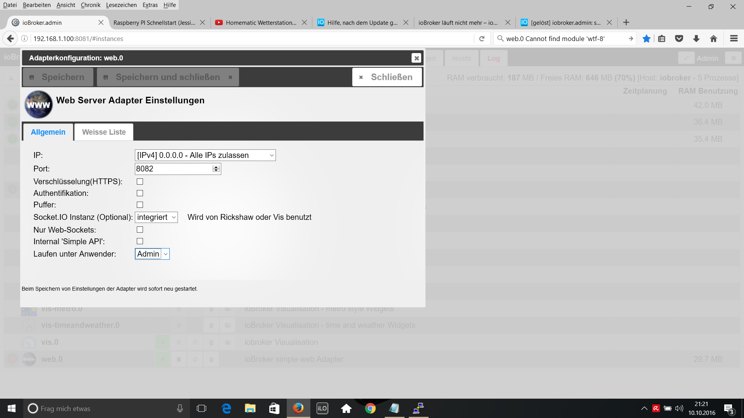
Task: Open the Firefox downloads arrow
Action: tap(696, 39)
